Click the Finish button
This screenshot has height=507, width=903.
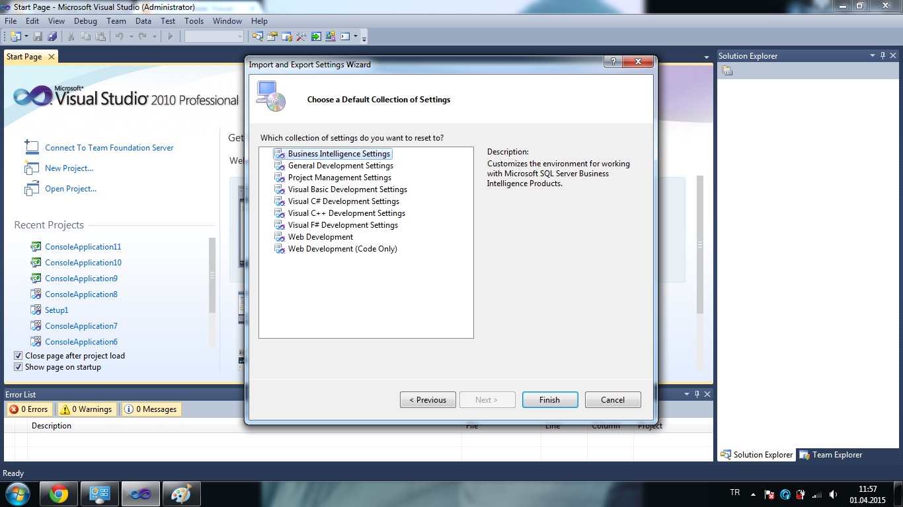pyautogui.click(x=549, y=400)
